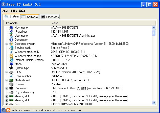160x113 pixels.
Task: Close the Free PC Audit window
Action: (x=155, y=5)
